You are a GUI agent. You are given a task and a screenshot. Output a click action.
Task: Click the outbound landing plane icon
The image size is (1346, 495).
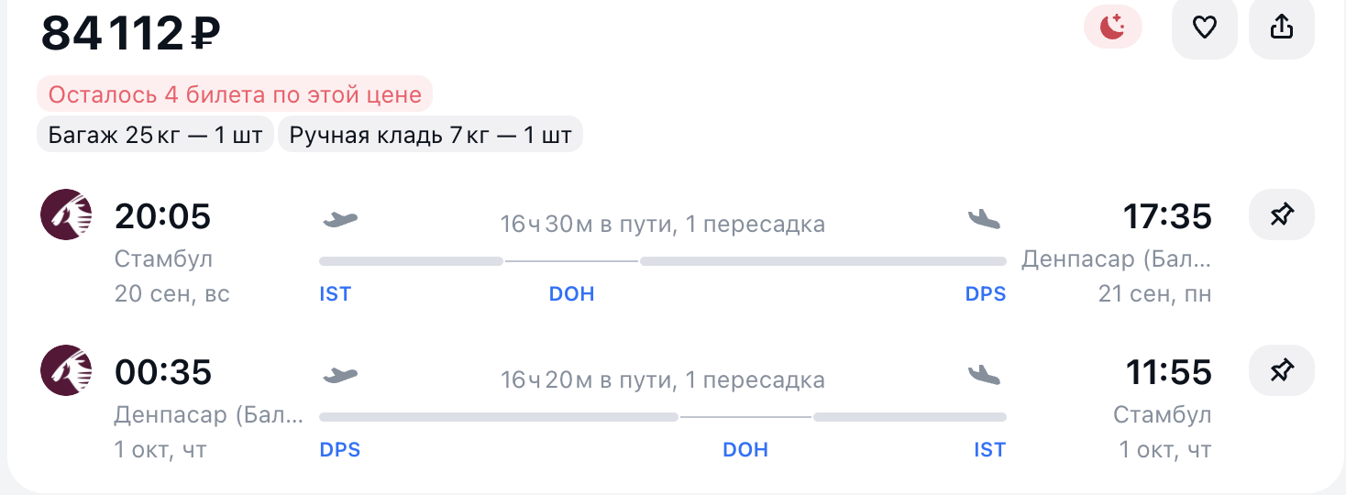pyautogui.click(x=985, y=219)
